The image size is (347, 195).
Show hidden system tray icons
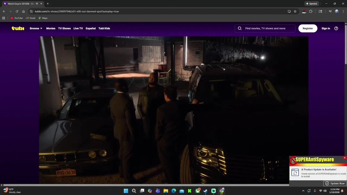(x=303, y=191)
